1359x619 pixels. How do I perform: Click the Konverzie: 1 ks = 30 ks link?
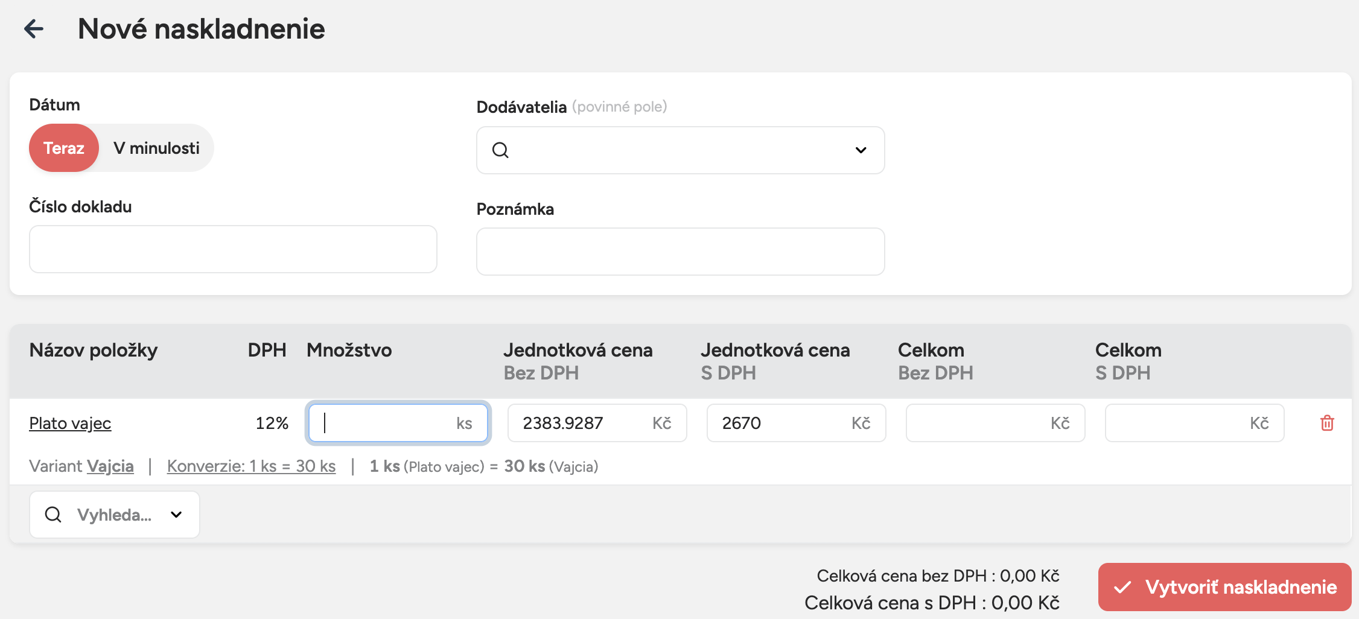pos(251,466)
